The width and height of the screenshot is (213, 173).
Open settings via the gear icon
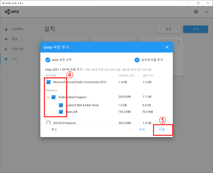[x=196, y=12]
